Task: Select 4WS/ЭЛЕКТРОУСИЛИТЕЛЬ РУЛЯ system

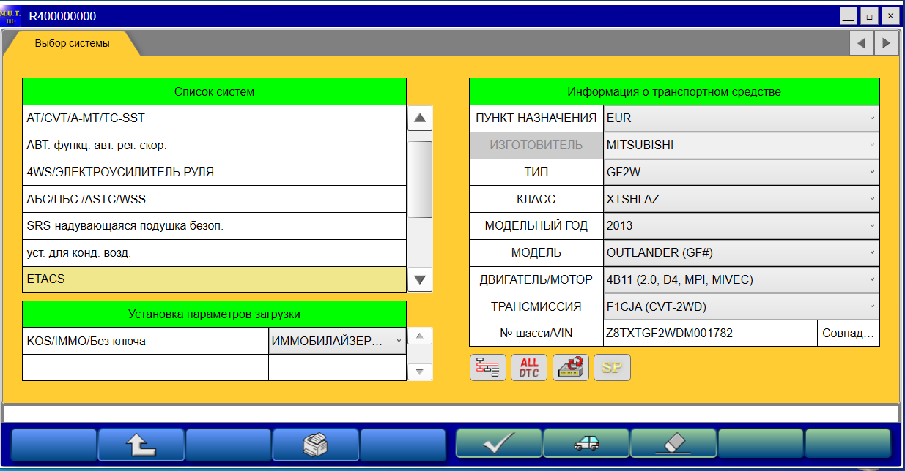Action: tap(214, 173)
